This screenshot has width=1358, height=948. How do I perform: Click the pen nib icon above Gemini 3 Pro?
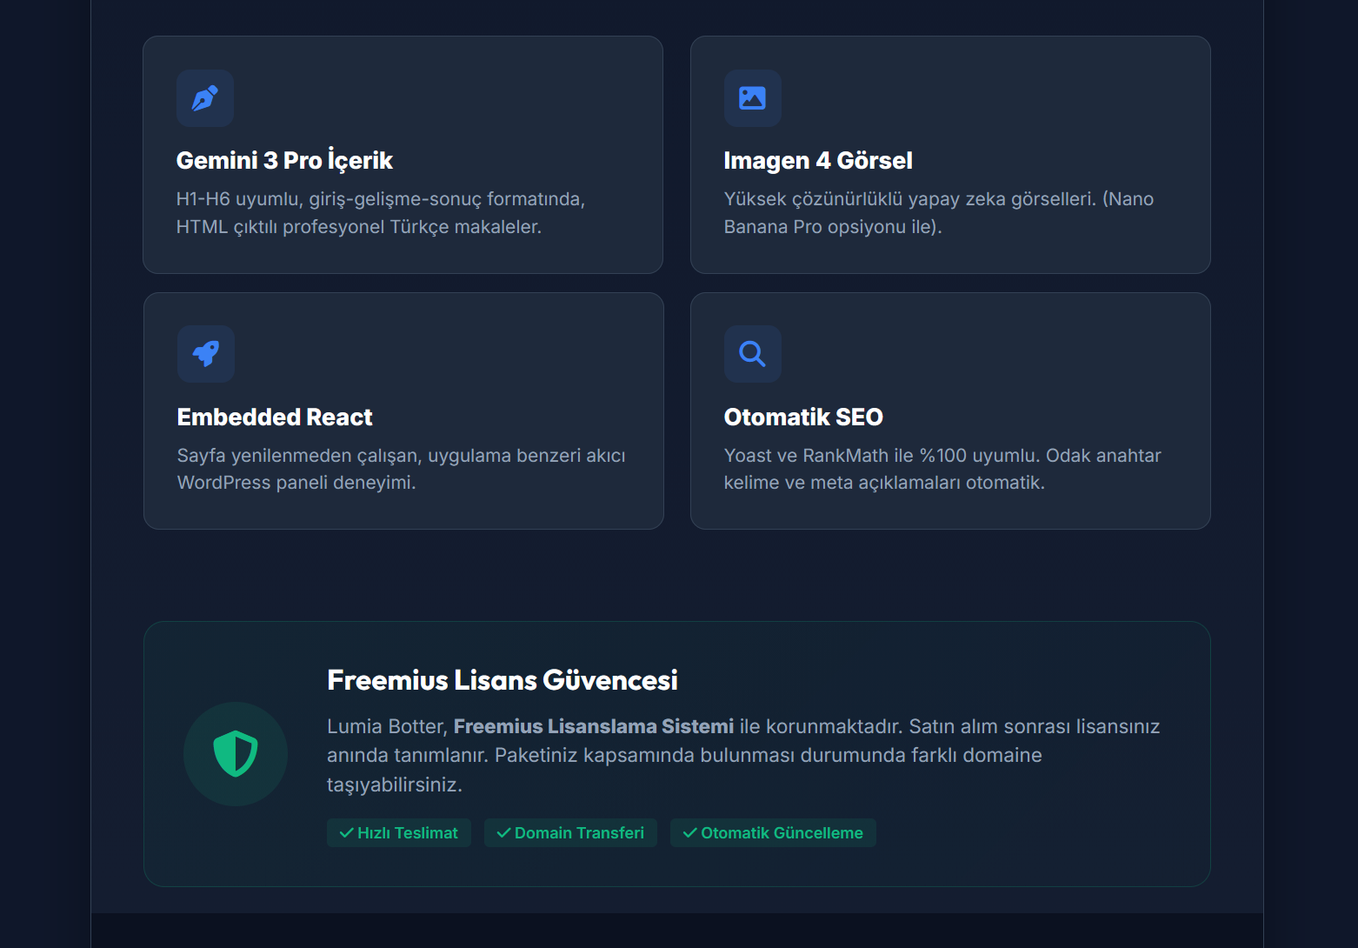tap(205, 98)
